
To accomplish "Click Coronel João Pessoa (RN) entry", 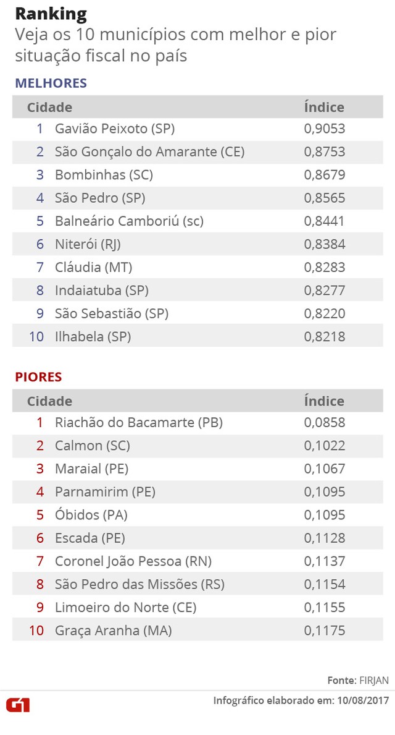I will click(x=133, y=561).
